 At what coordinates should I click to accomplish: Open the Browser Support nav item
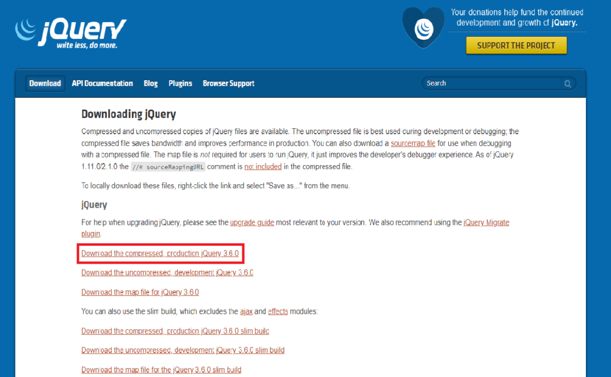229,84
